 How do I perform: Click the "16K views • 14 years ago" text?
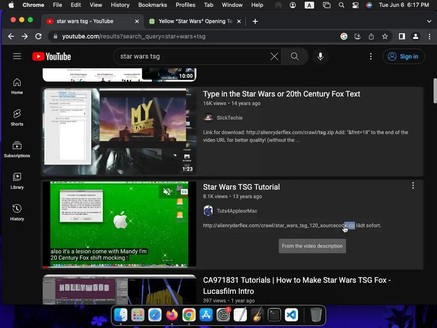coord(232,103)
